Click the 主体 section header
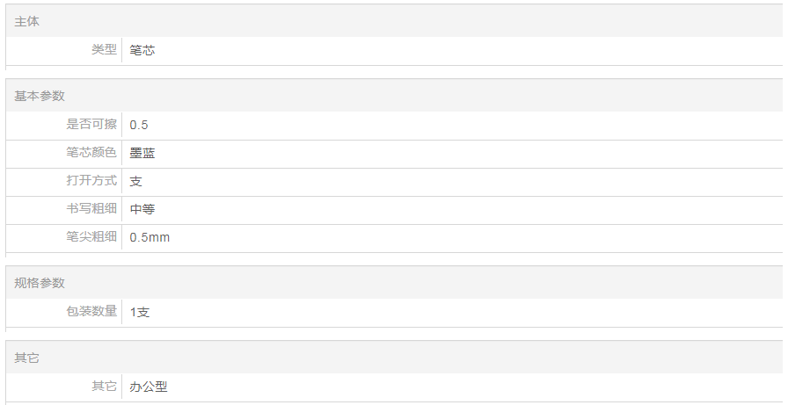788x405 pixels. (26, 21)
